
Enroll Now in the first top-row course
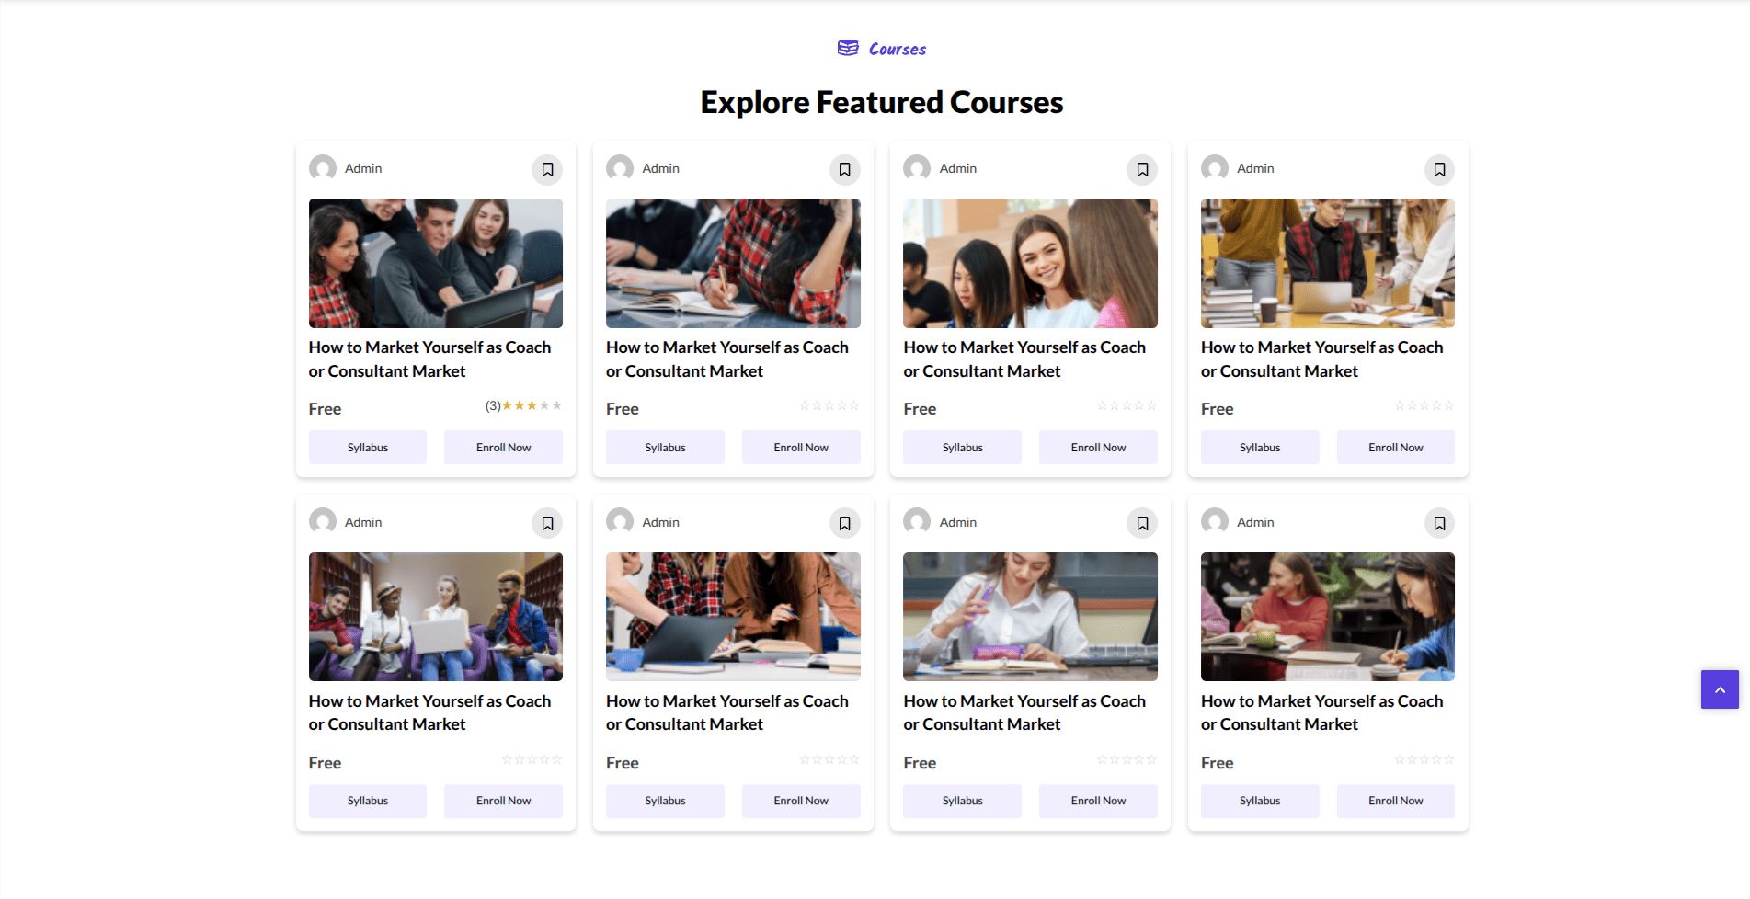click(503, 448)
